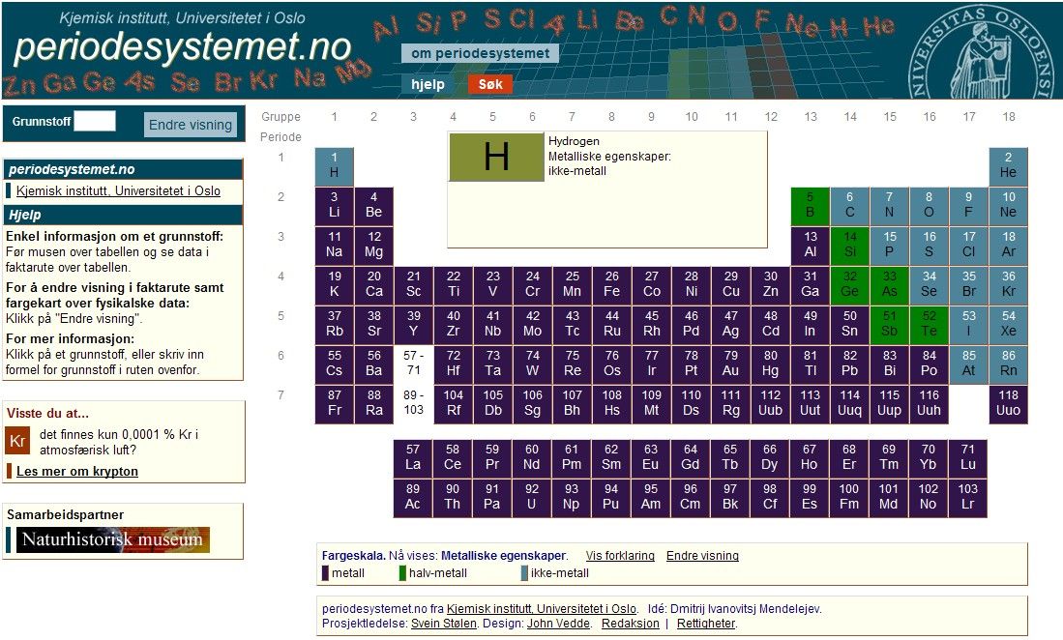The width and height of the screenshot is (1063, 640).
Task: Click the red Søk button
Action: 490,84
